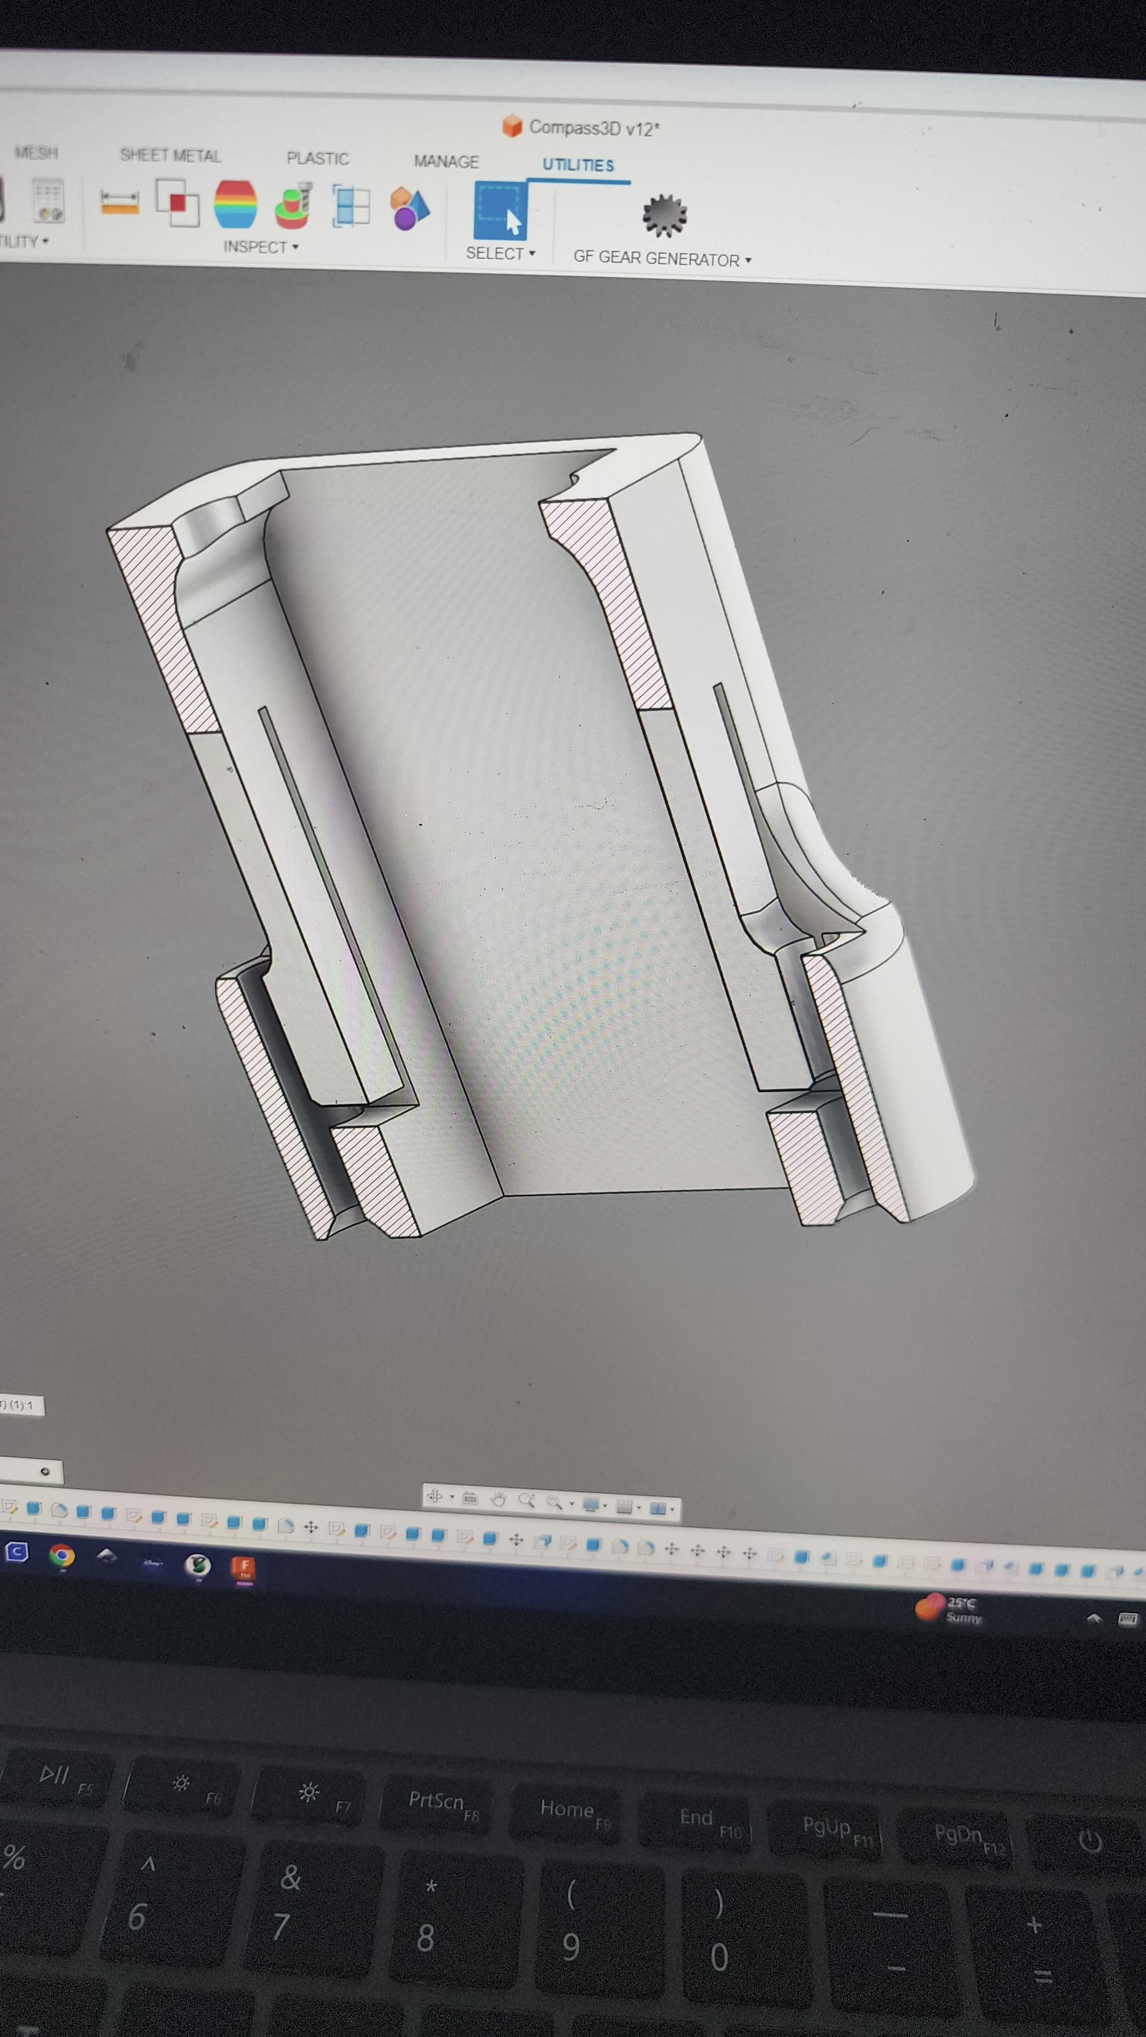Open the 25°C Sunny weather widget
Screen dimensions: 1146x2037
tap(949, 1608)
